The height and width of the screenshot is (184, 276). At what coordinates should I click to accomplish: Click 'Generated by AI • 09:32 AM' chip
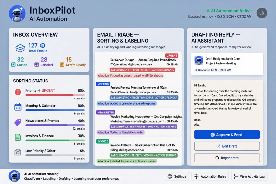pos(213,70)
